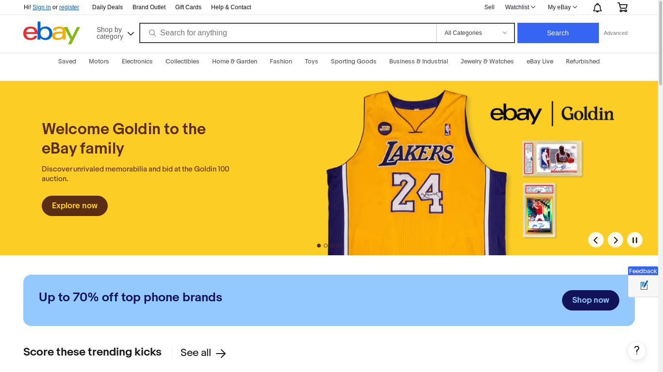Select the second carousel dot indicator
This screenshot has width=663, height=372.
pos(326,246)
